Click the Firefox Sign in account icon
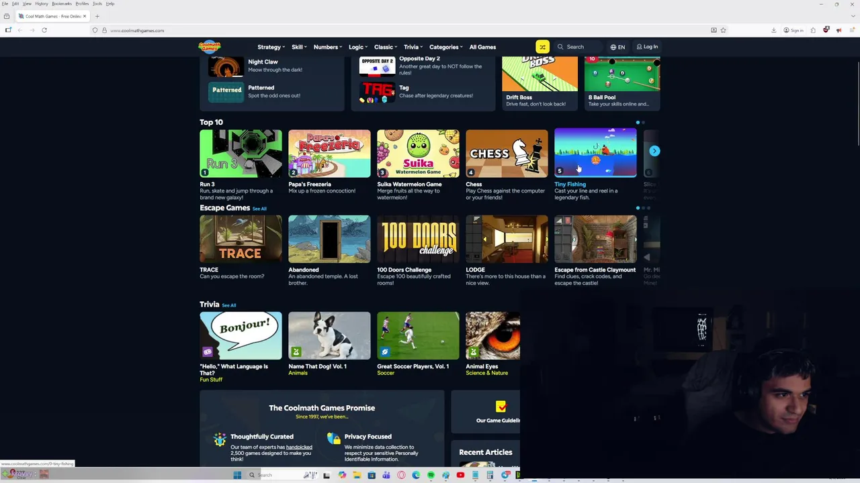 pyautogui.click(x=793, y=30)
